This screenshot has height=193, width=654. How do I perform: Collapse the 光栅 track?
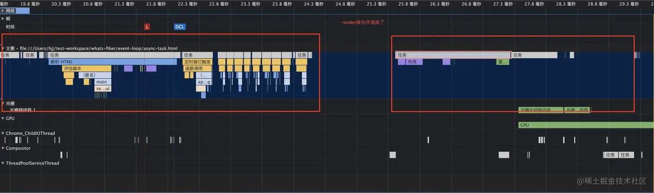[3, 104]
